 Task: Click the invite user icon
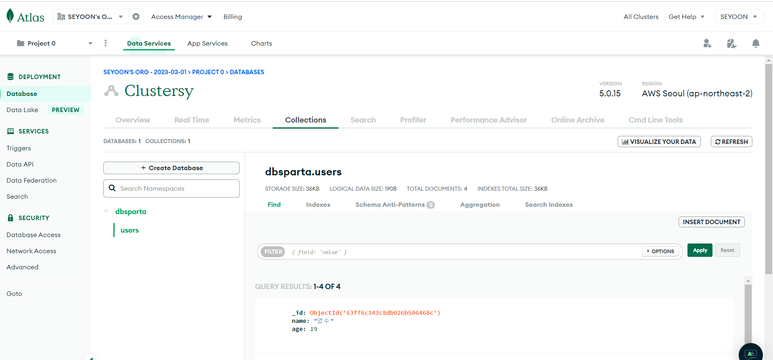pos(707,44)
